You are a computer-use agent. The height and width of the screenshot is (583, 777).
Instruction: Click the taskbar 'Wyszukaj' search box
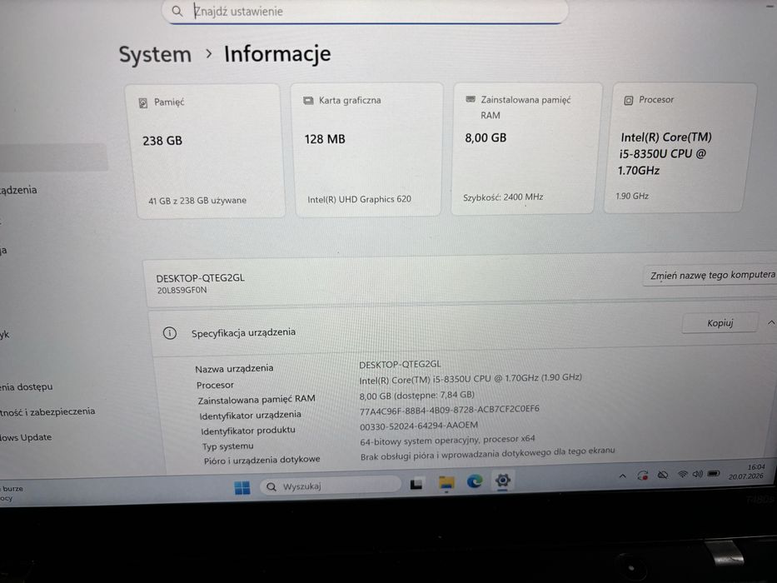point(330,486)
